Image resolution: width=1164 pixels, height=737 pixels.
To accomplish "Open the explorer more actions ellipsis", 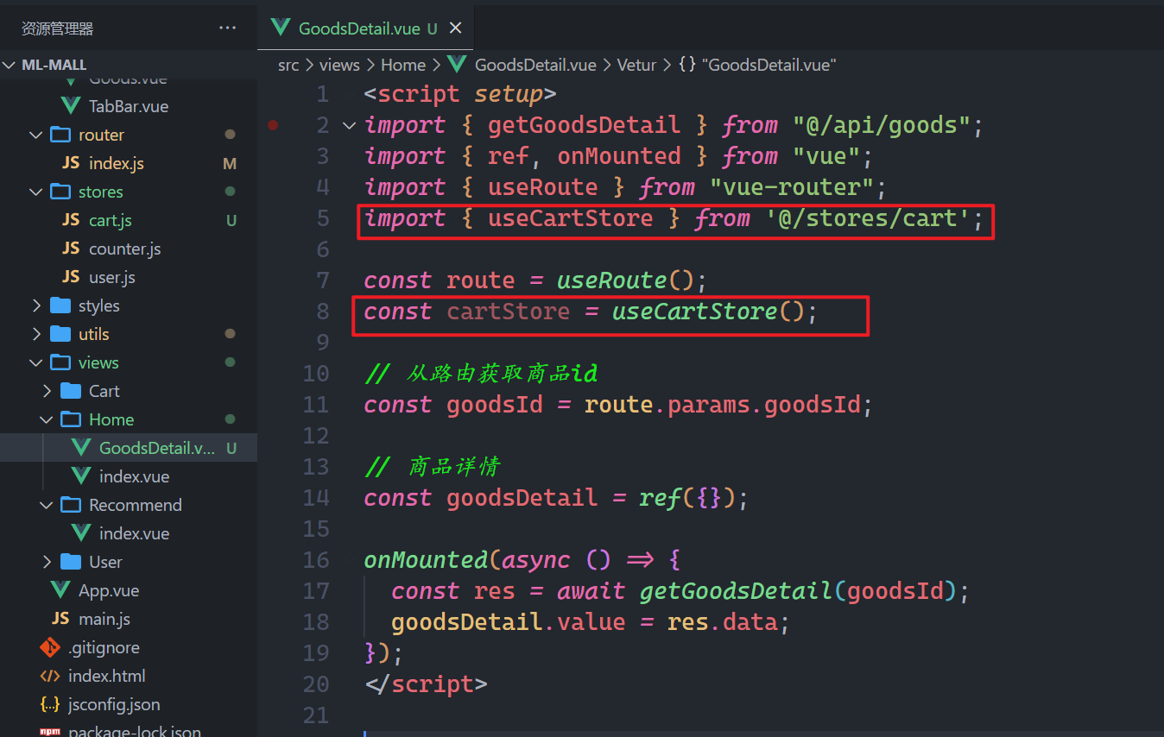I will [227, 28].
